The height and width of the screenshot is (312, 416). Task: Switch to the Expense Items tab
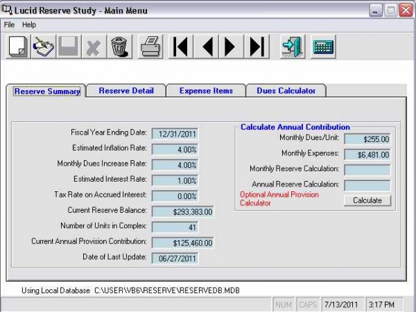pyautogui.click(x=206, y=91)
